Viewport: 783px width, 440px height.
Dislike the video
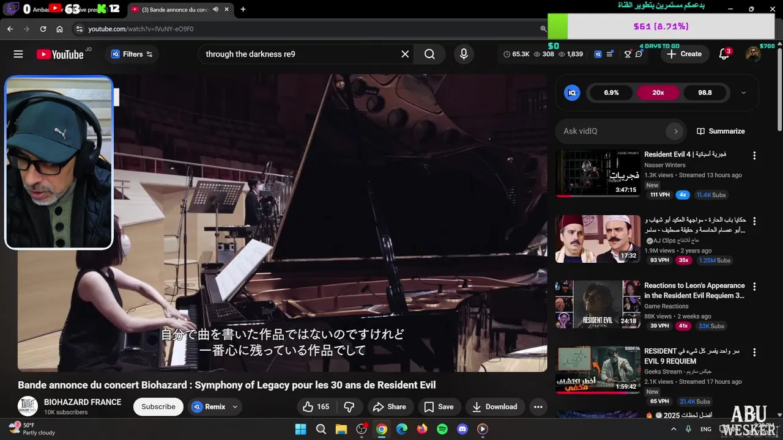[x=349, y=406]
